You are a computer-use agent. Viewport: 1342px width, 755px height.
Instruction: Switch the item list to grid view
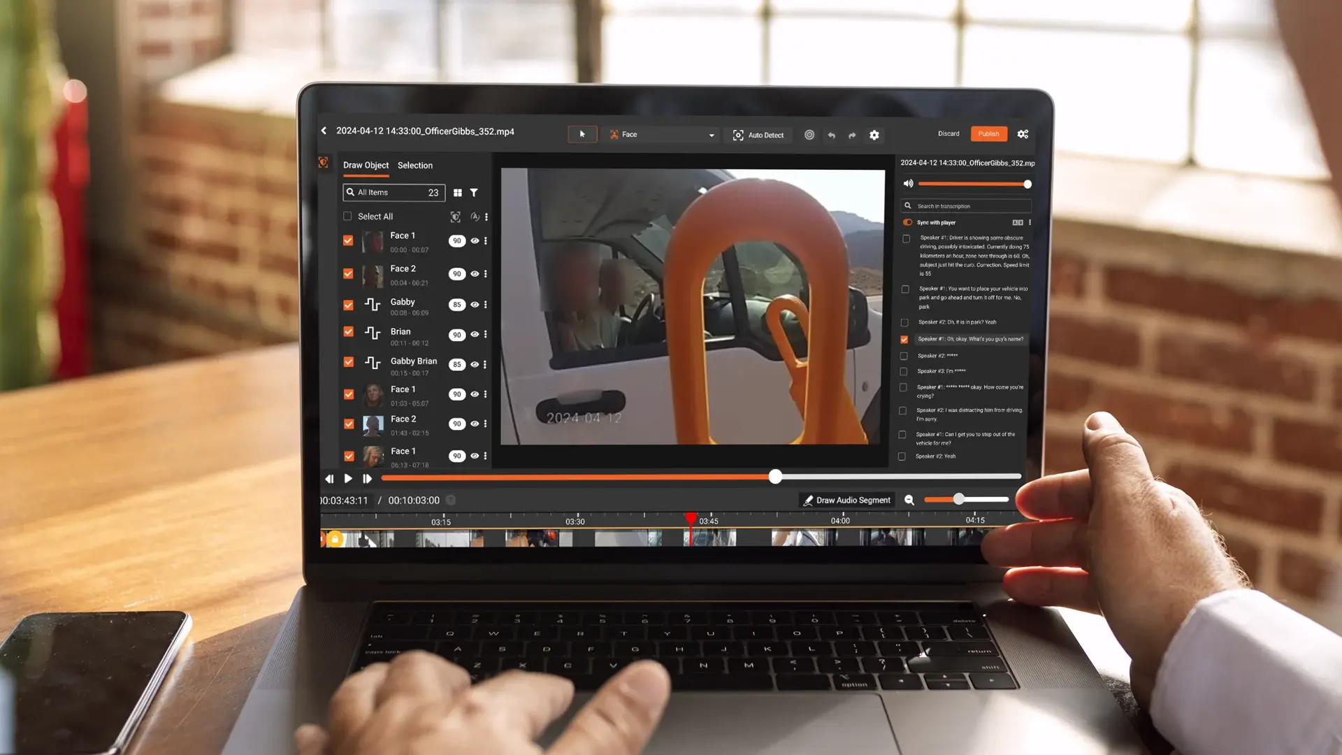[x=457, y=193]
